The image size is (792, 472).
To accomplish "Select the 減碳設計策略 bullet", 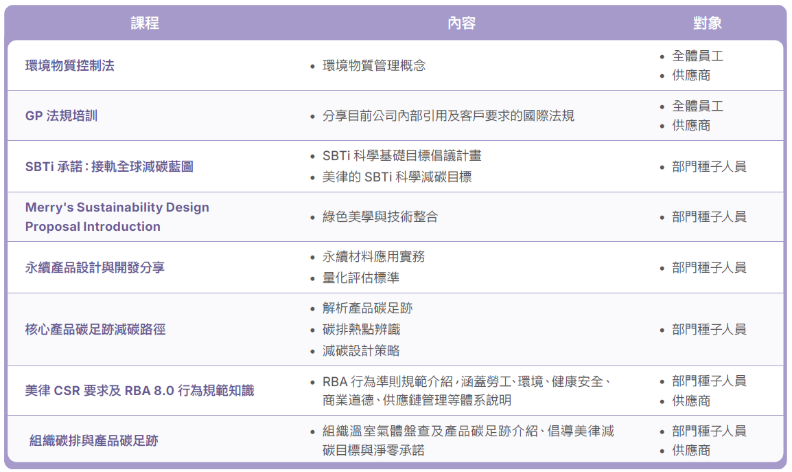I will pyautogui.click(x=360, y=350).
